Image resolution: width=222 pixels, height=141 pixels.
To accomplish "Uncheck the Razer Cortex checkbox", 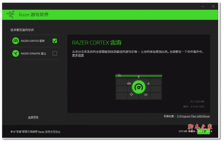I will coord(55,41).
